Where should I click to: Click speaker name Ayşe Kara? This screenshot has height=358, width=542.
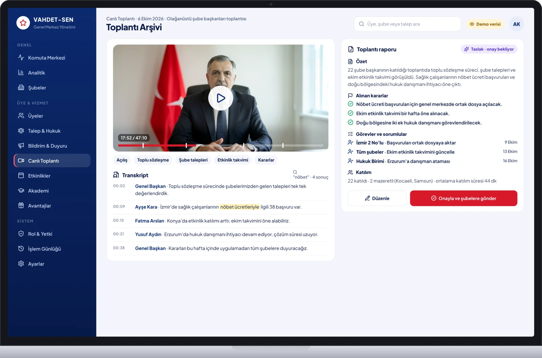(x=146, y=207)
